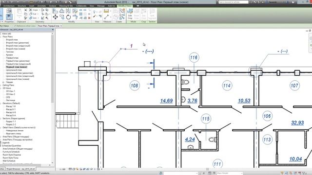Image resolution: width=312 pixels, height=175 pixels.
Task: Select room tag 108 on the plan
Action: pos(135,86)
